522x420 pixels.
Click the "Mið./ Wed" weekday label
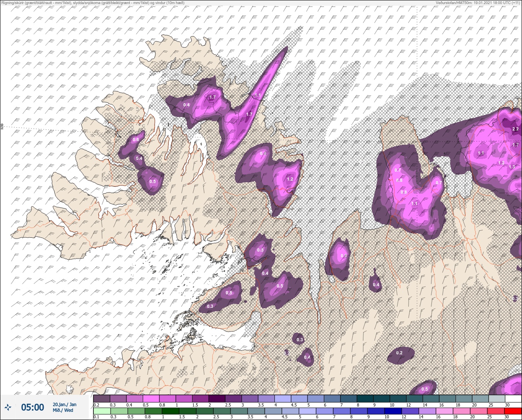click(63, 410)
